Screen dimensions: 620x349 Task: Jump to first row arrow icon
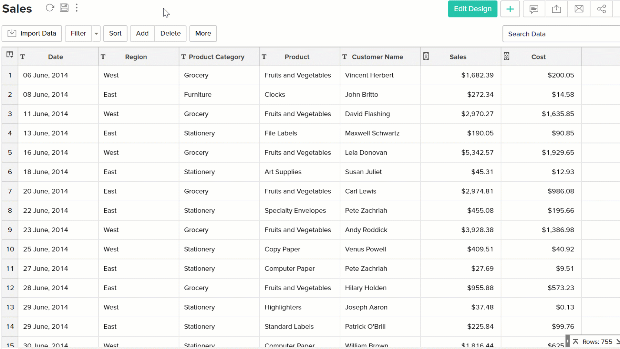click(x=575, y=342)
